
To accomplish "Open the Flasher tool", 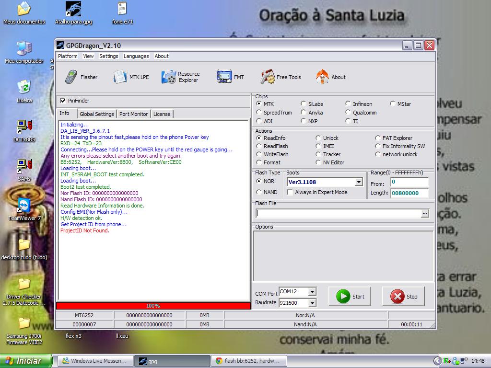I will 81,77.
